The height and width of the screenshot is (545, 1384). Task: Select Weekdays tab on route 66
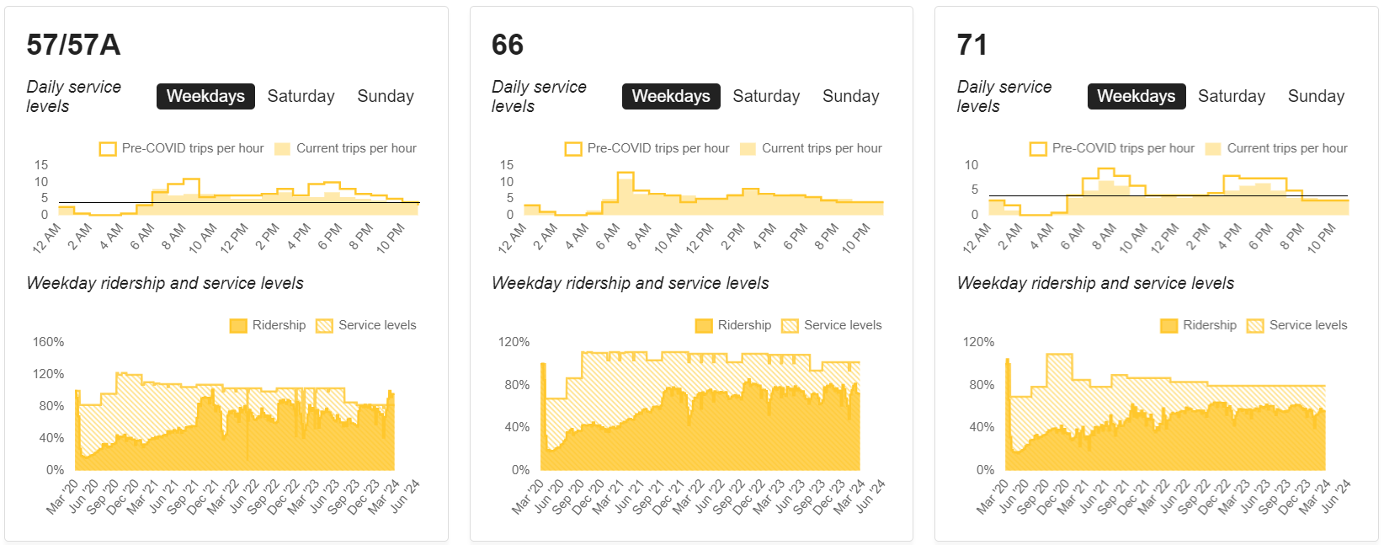670,96
